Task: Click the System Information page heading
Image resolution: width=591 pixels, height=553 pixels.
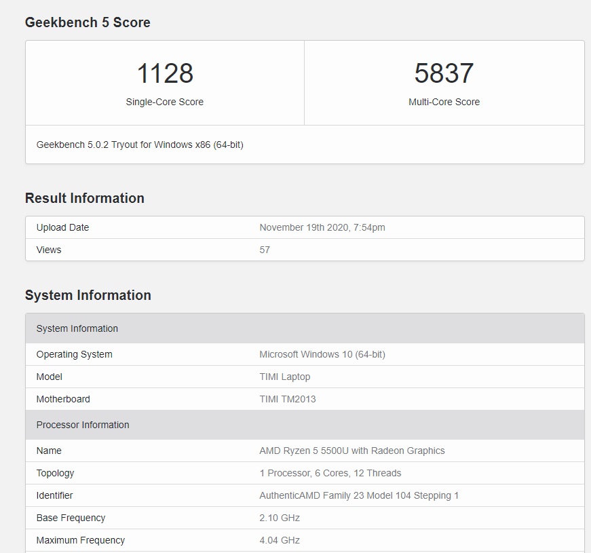Action: point(88,295)
